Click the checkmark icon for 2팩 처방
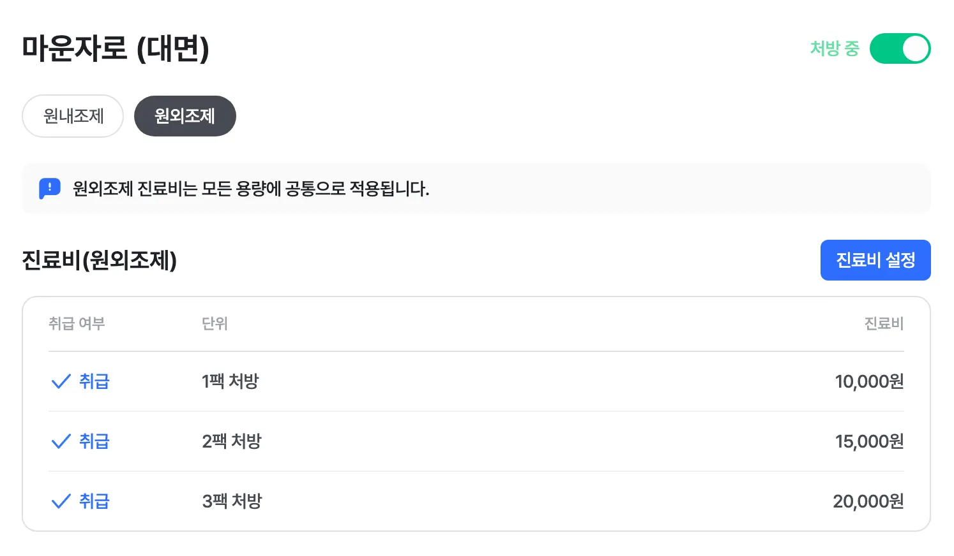This screenshot has width=954, height=556. click(61, 441)
